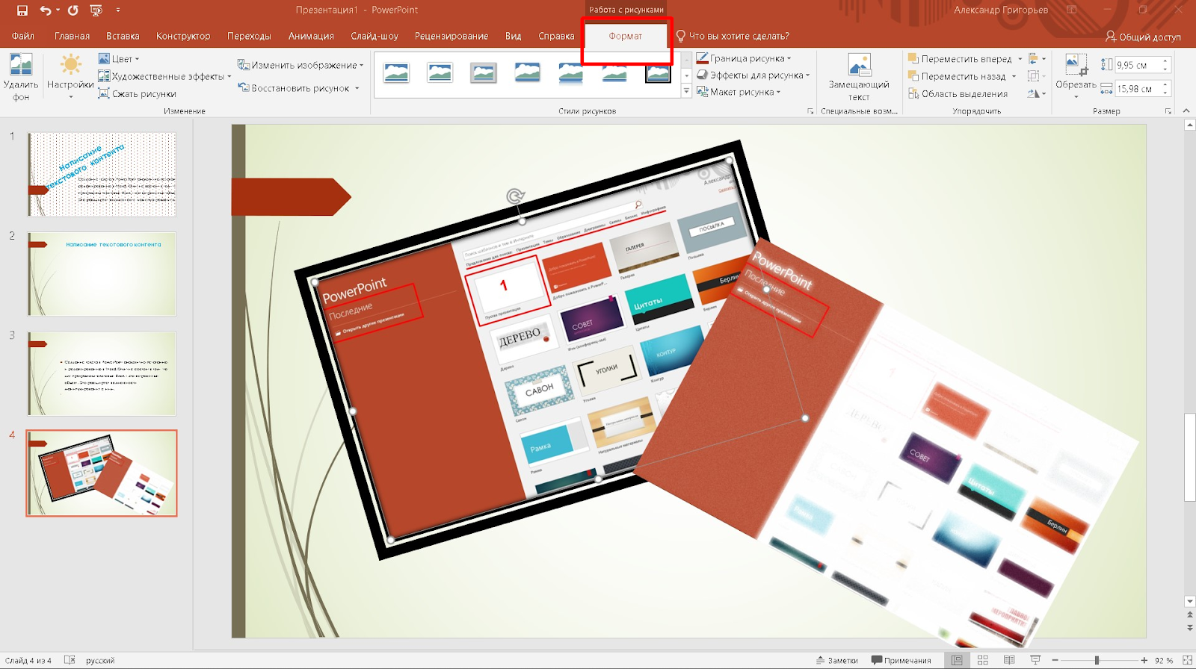This screenshot has height=669, width=1196.
Task: Expand the Color (Цвет) dropdown
Action: 120,59
